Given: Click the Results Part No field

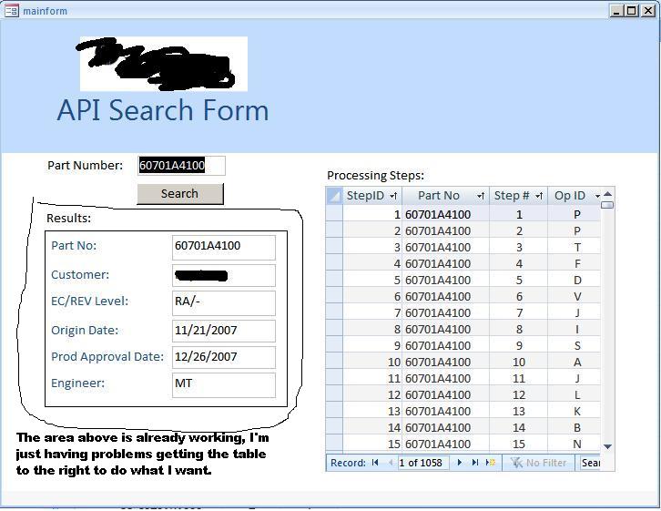Looking at the screenshot, I should point(224,247).
